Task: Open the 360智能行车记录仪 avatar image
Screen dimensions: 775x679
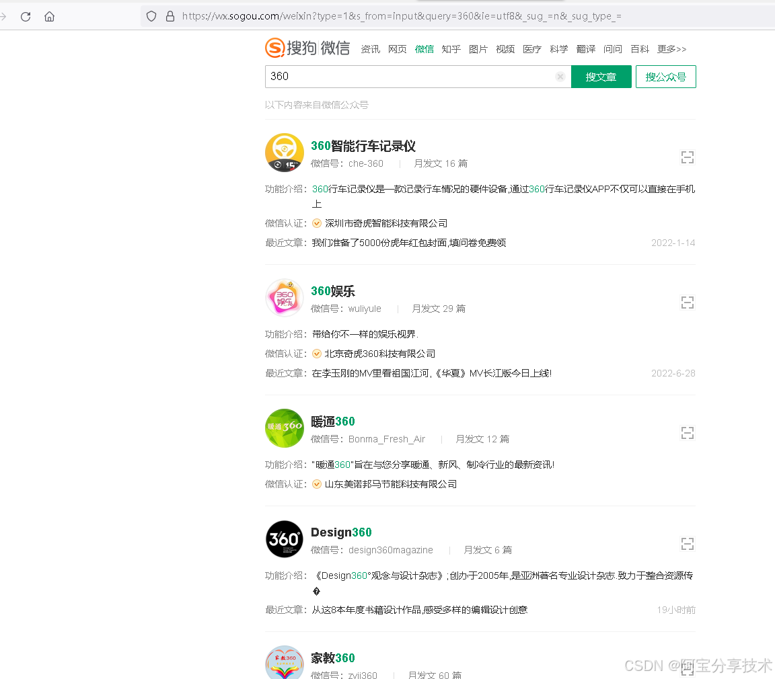Action: (x=284, y=153)
